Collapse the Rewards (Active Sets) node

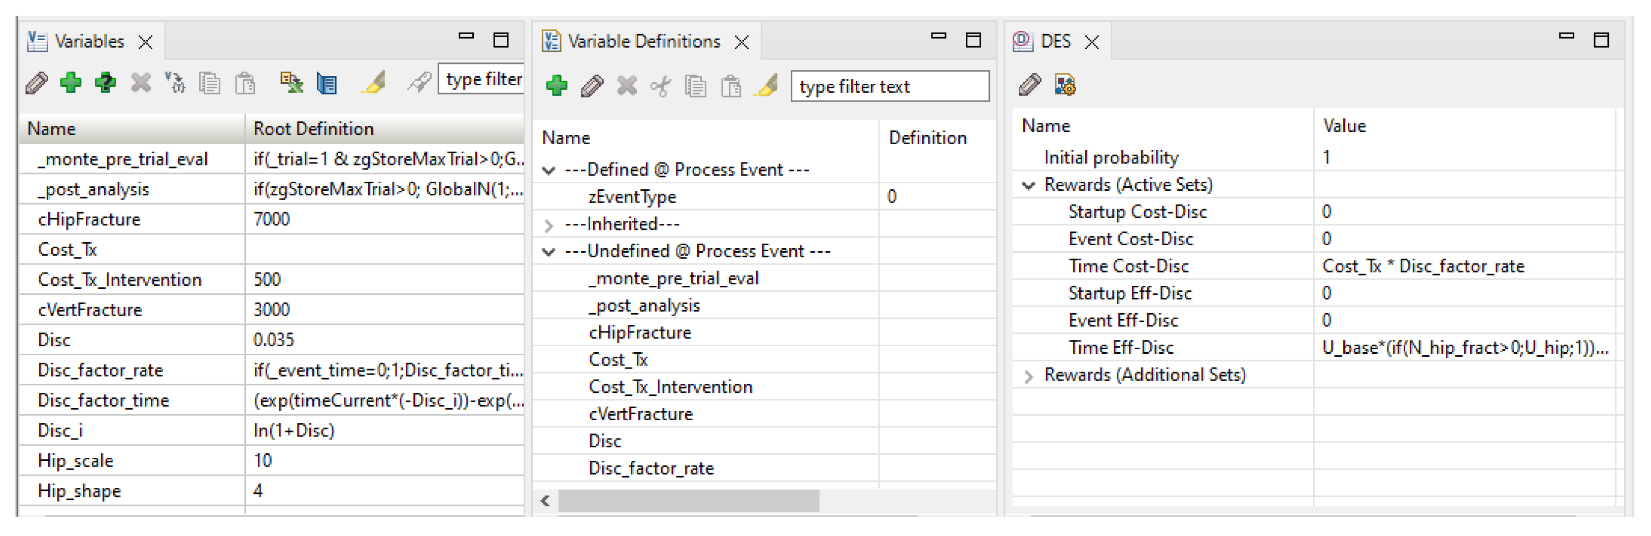(x=1029, y=186)
